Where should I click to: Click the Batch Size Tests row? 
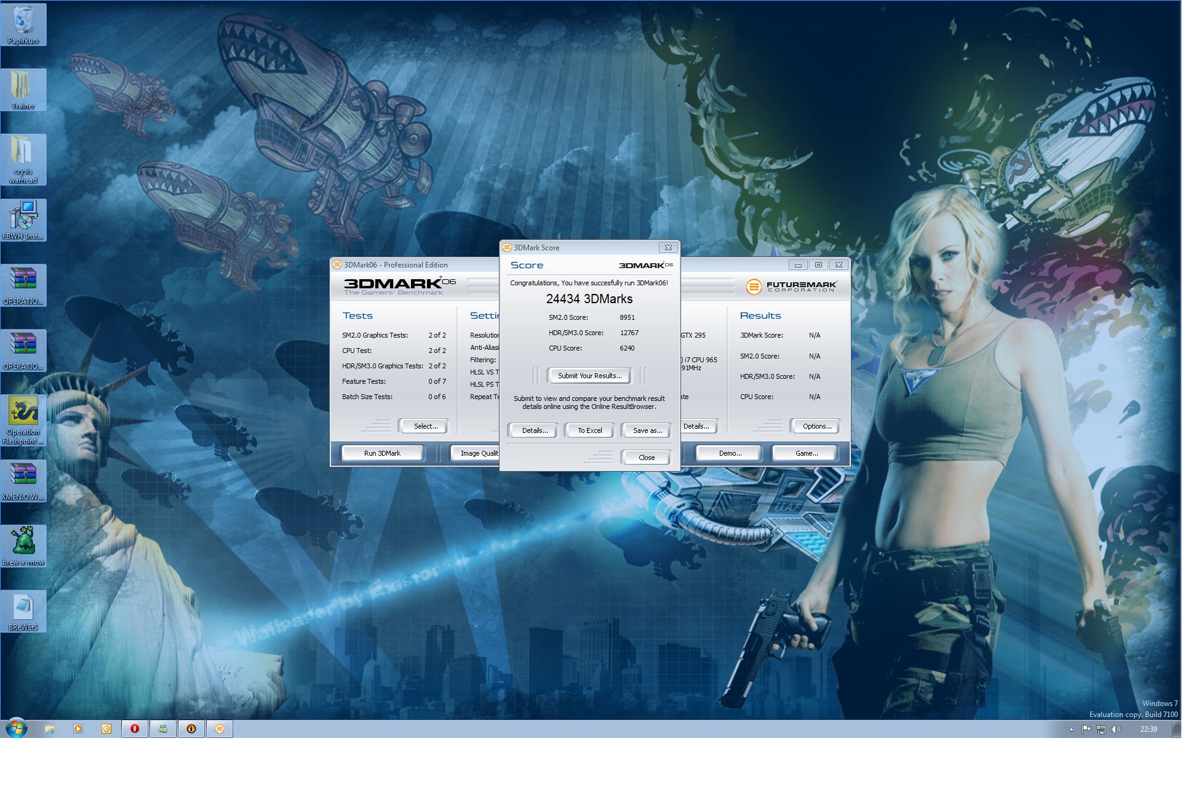tap(394, 397)
